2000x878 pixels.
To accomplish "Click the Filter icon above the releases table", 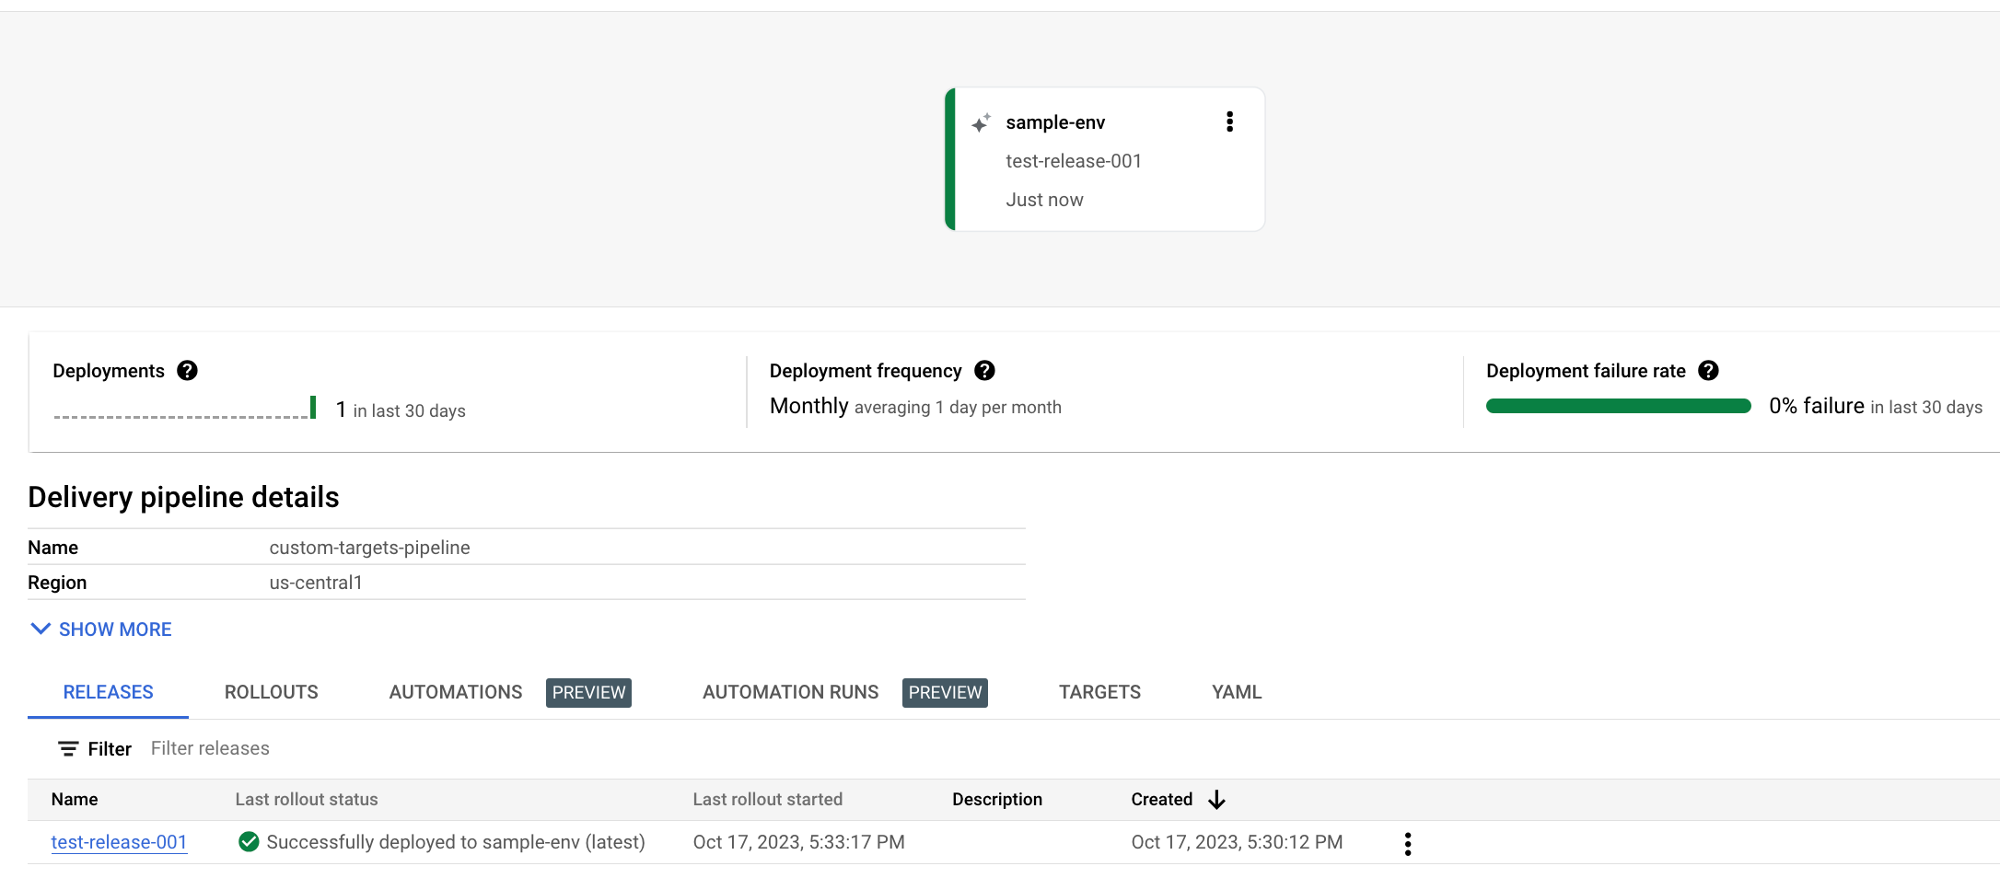I will 67,748.
